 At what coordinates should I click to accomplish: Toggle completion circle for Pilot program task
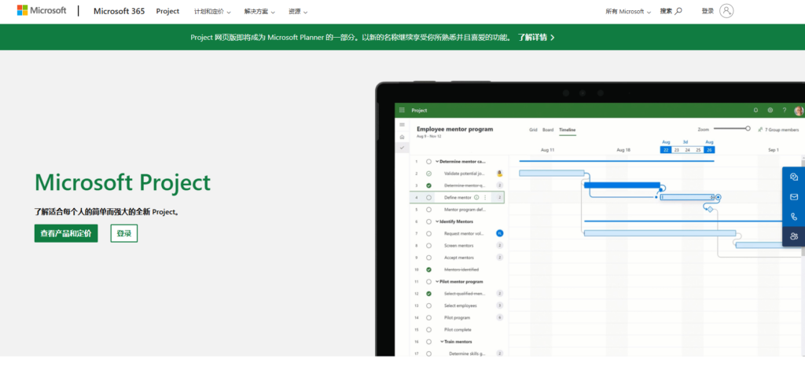tap(428, 317)
